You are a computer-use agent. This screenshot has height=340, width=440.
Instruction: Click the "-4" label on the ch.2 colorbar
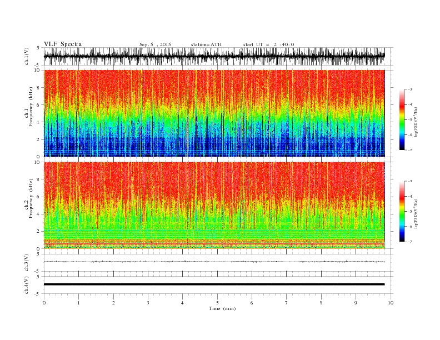tap(409, 196)
